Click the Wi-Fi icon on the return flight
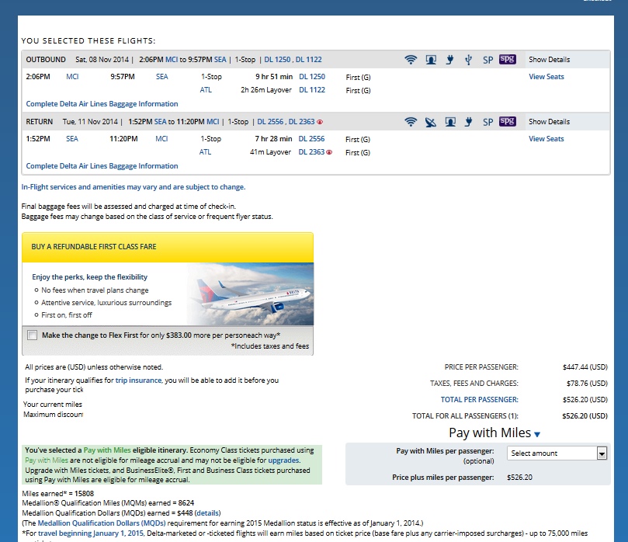The image size is (628, 542). pos(411,122)
